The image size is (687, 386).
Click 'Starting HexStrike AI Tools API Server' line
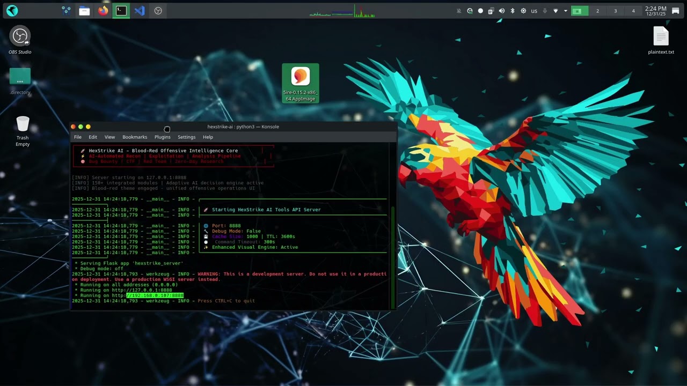click(x=266, y=210)
